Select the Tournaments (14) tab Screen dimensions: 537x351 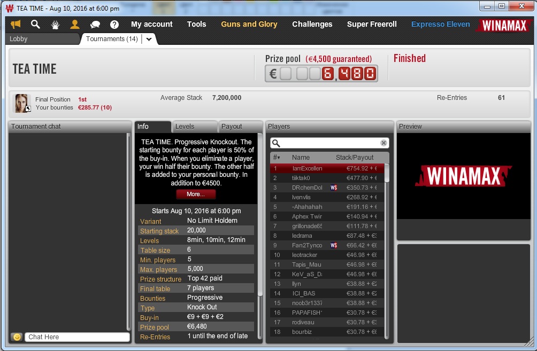coord(112,38)
